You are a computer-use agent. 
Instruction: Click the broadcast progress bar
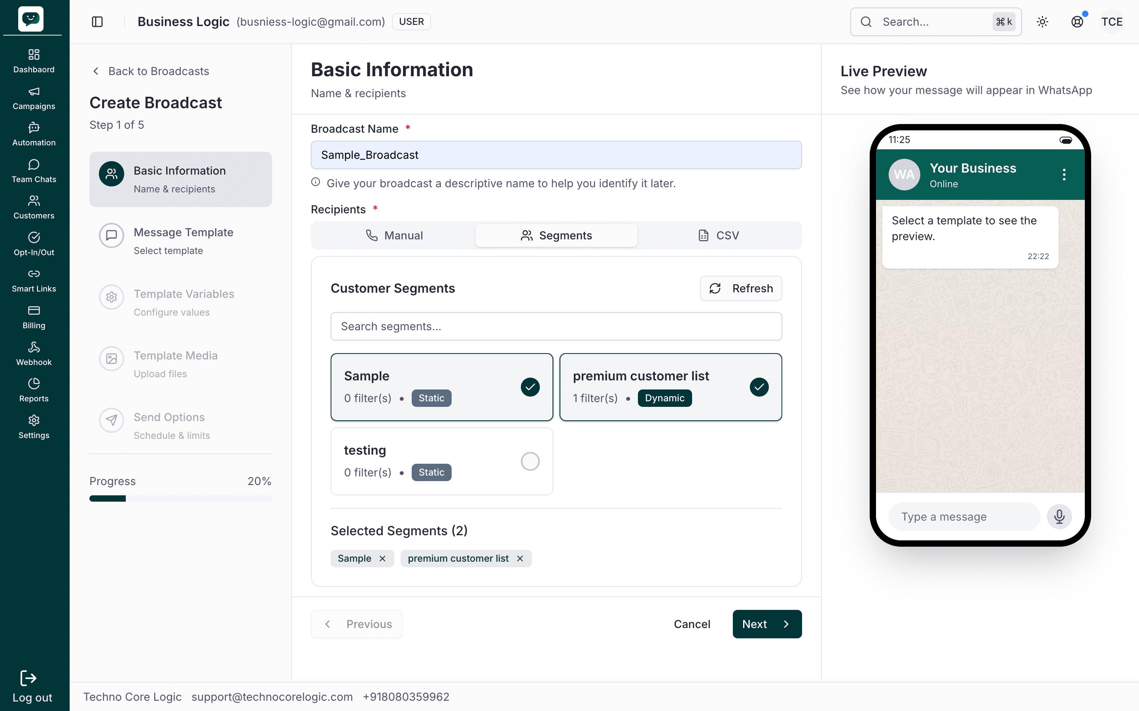pos(181,498)
